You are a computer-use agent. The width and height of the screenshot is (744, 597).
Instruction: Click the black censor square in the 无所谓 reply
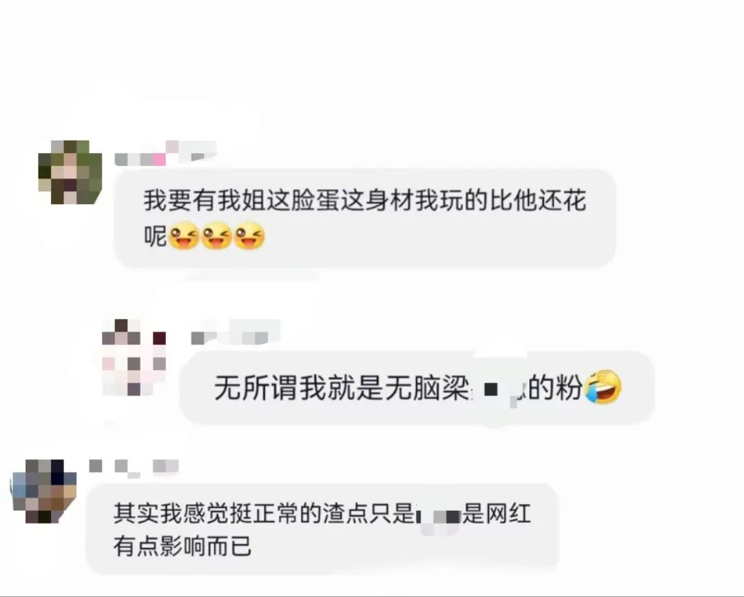click(490, 390)
